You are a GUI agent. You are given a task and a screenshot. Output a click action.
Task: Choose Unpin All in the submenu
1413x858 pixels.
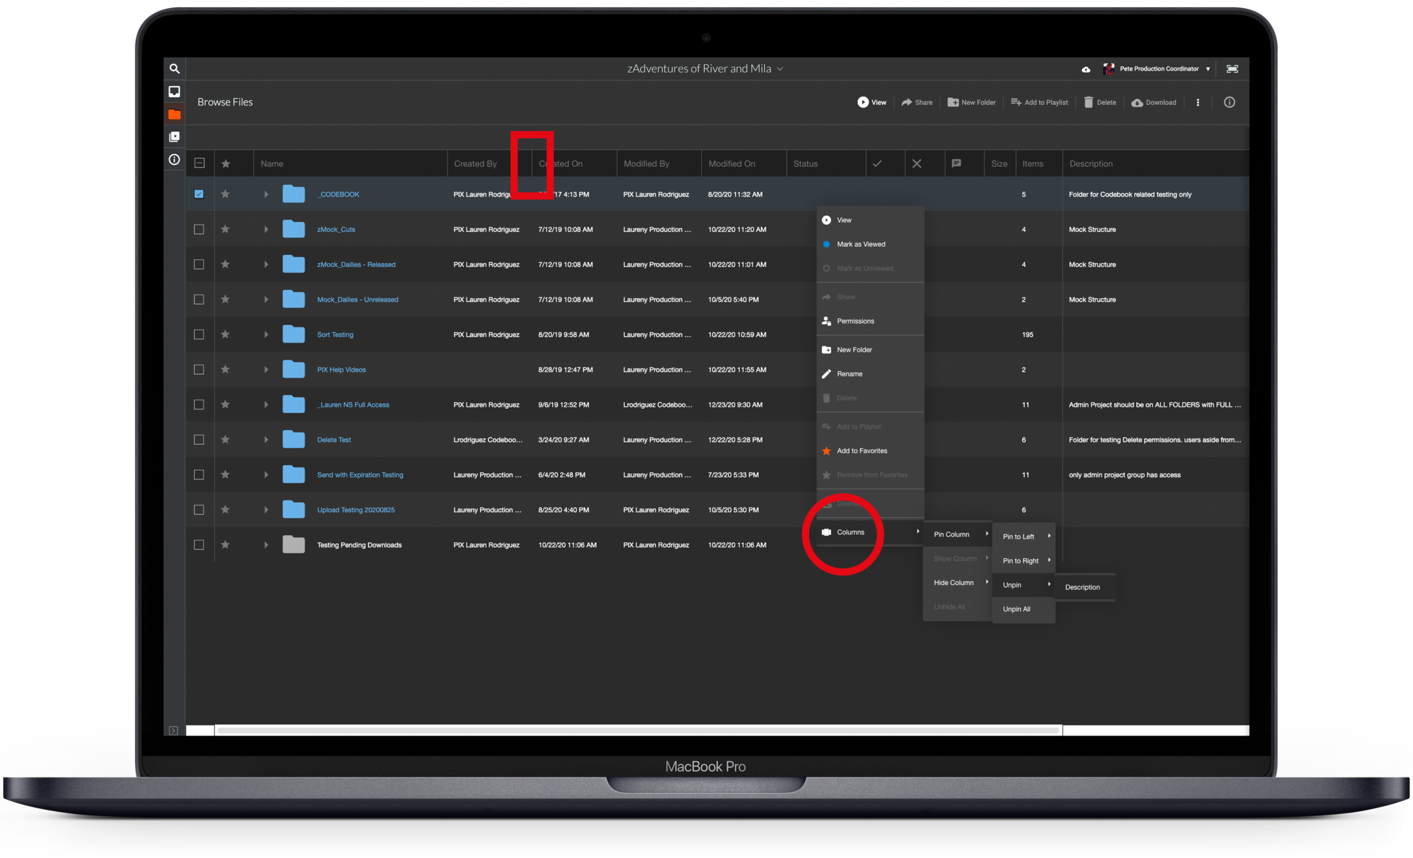1016,609
